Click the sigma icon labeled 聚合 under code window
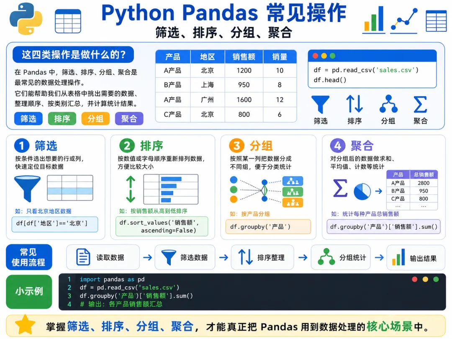 (x=420, y=104)
